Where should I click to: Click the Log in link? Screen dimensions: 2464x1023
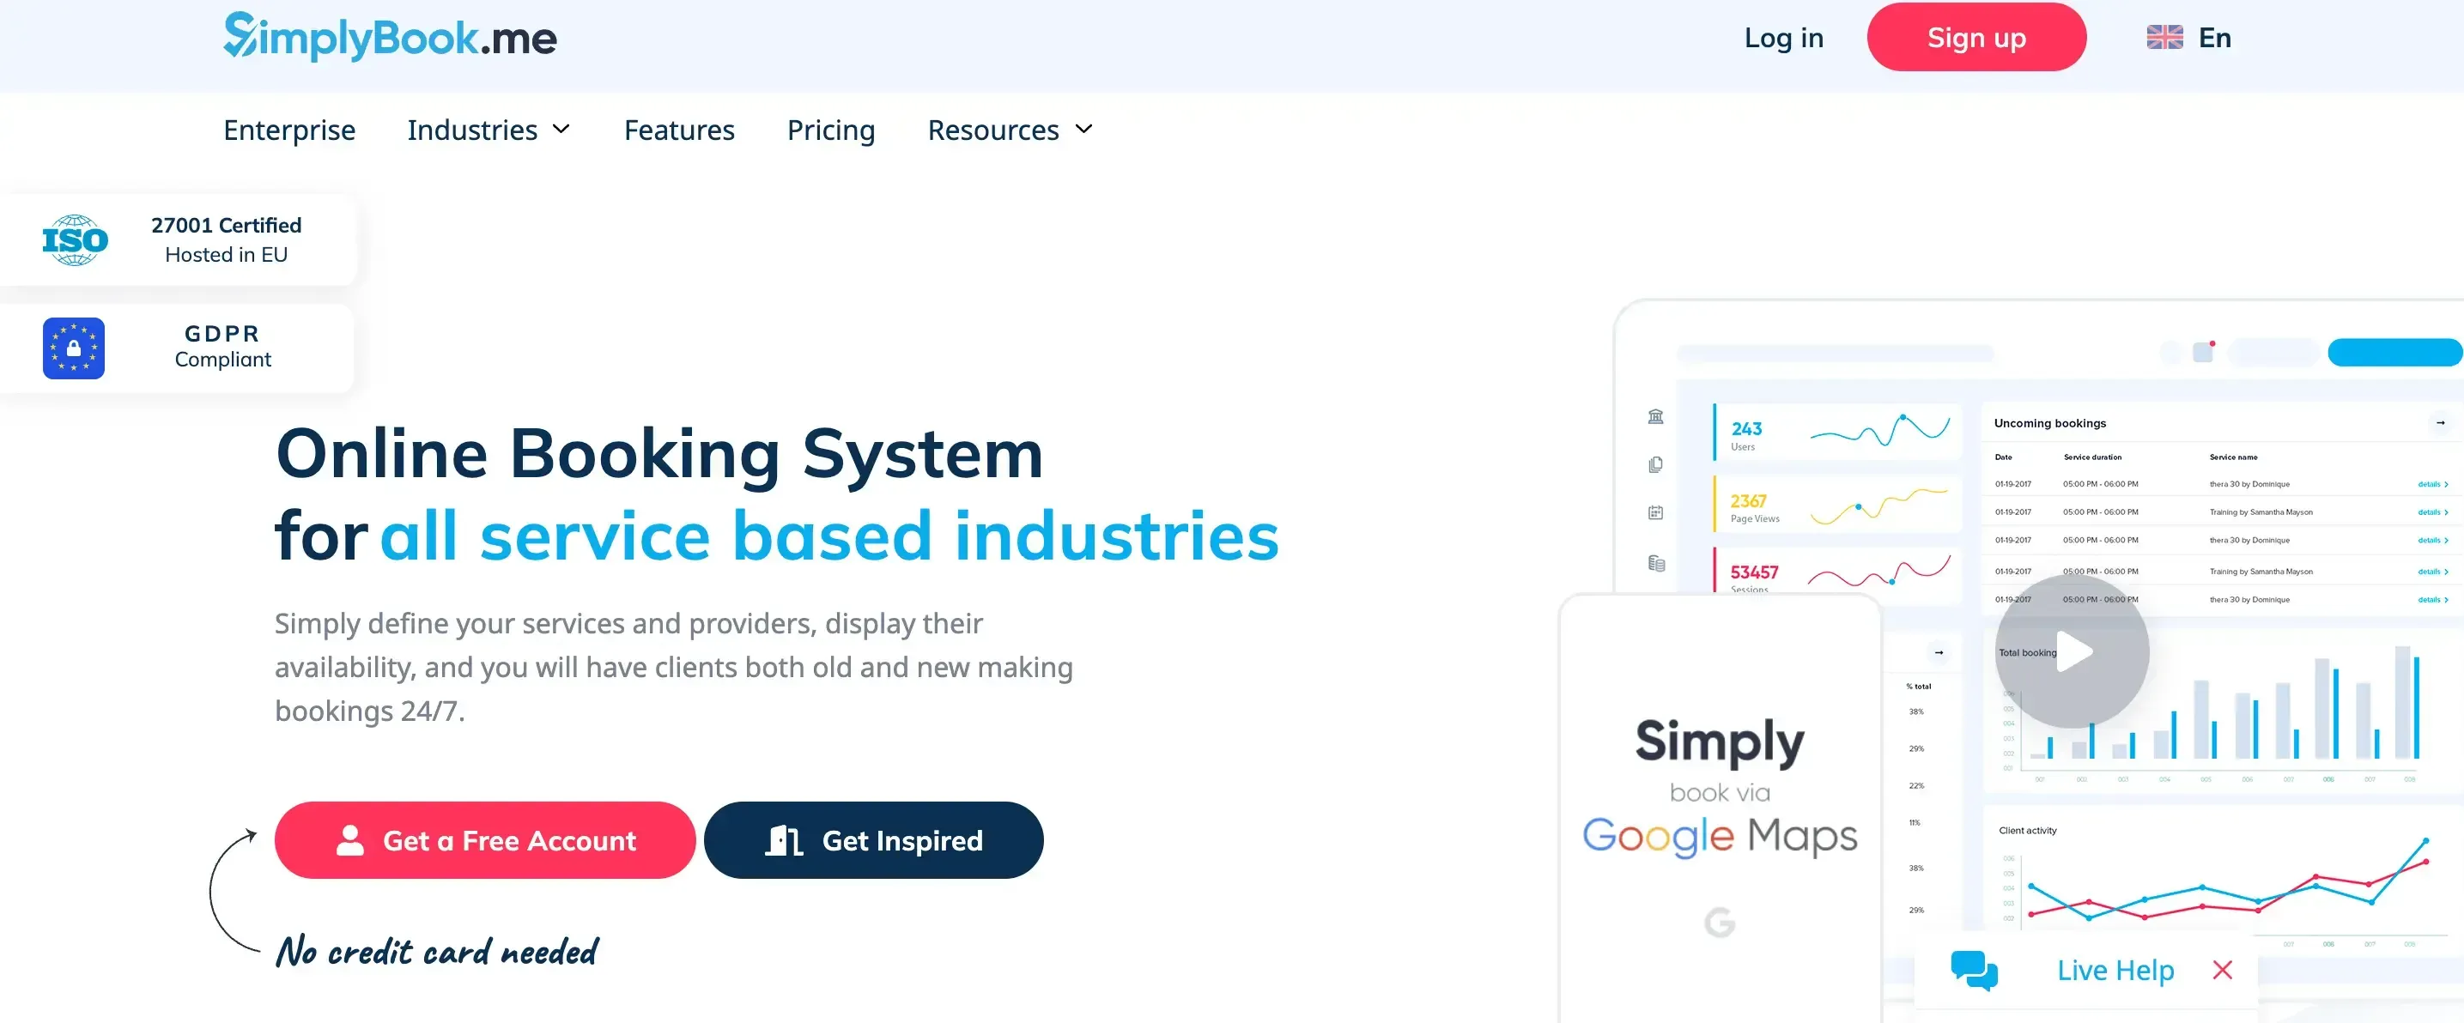[1783, 37]
